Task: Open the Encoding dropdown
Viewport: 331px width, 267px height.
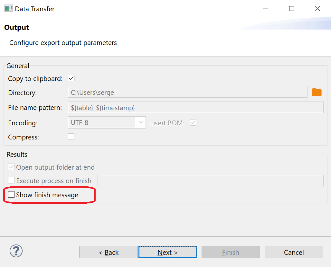Action: [107, 122]
